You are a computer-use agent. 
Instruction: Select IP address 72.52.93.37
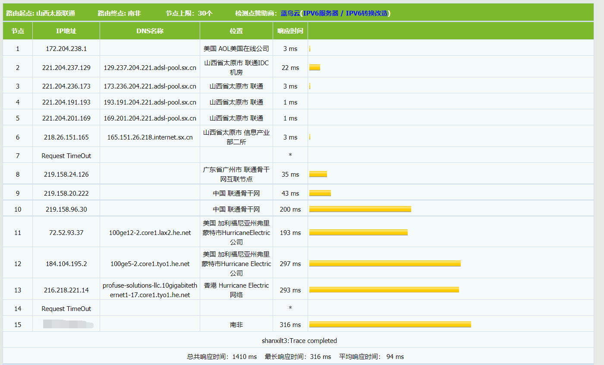coord(66,233)
